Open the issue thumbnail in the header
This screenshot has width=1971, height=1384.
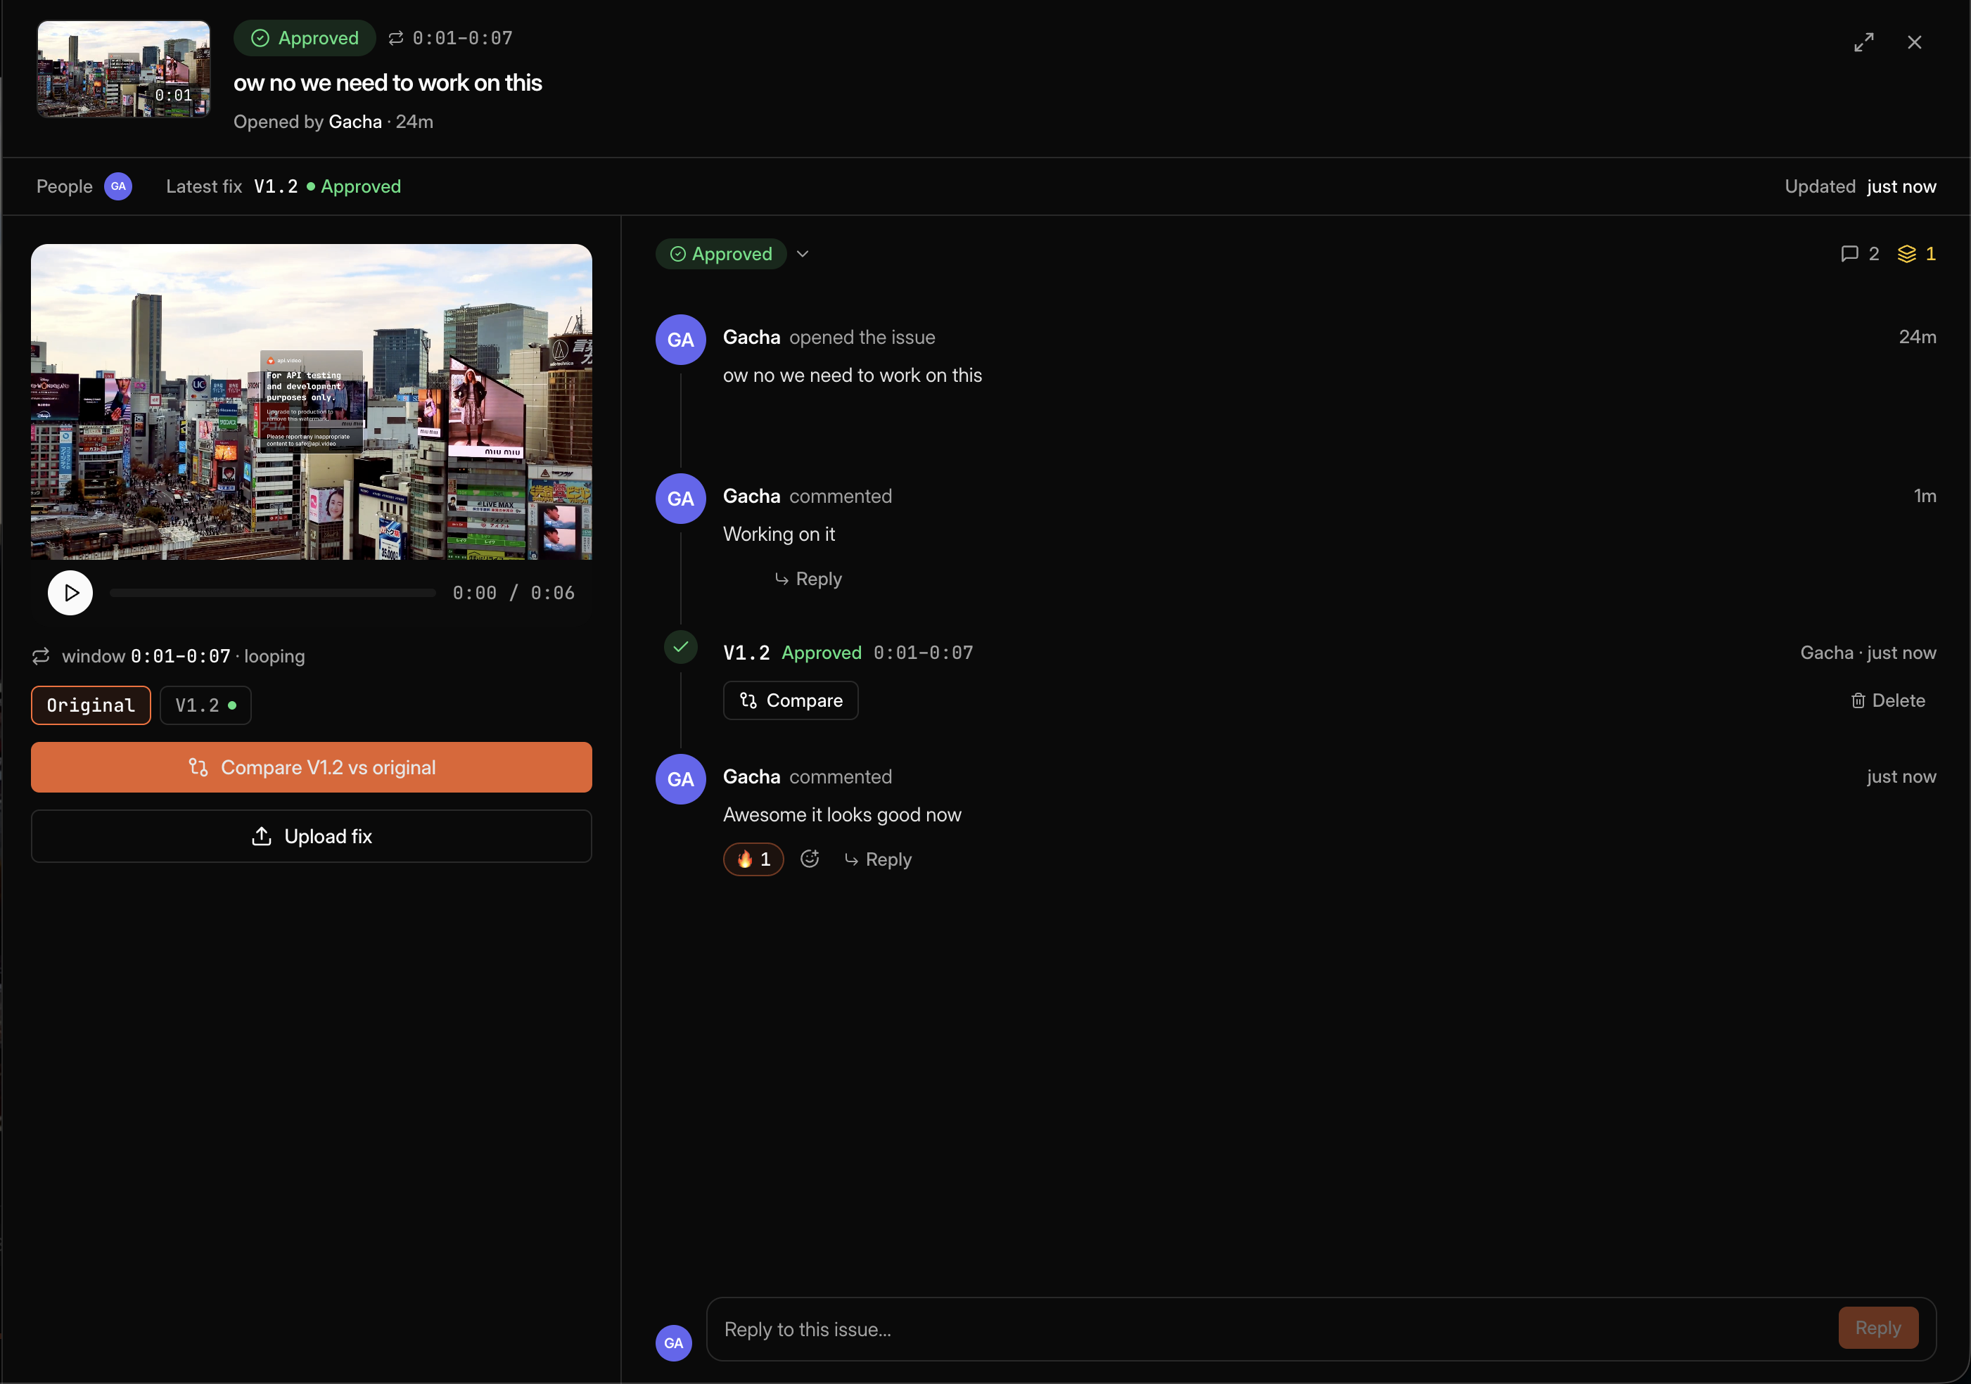pos(124,69)
